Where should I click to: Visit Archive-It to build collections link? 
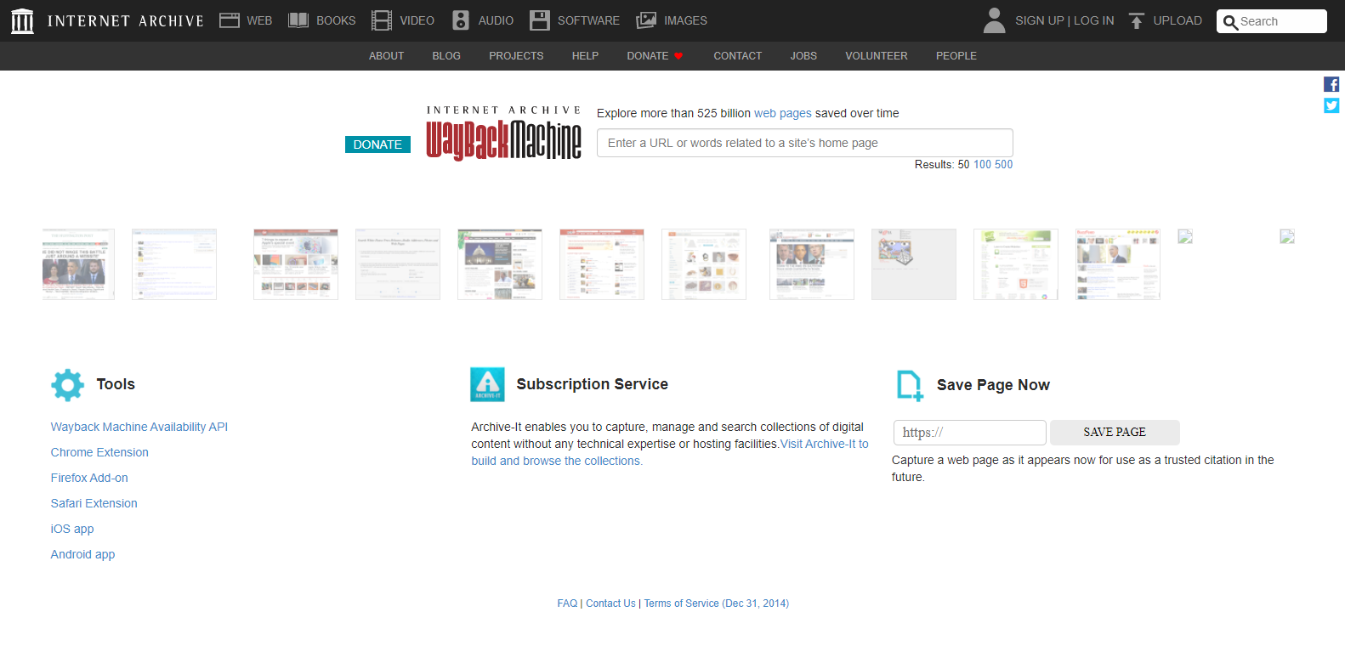point(670,452)
